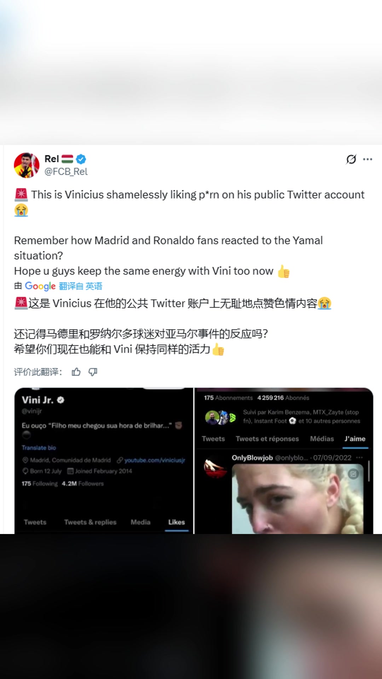Click Translate bio under Vini Jr. profile
This screenshot has width=382, height=679.
[39, 448]
